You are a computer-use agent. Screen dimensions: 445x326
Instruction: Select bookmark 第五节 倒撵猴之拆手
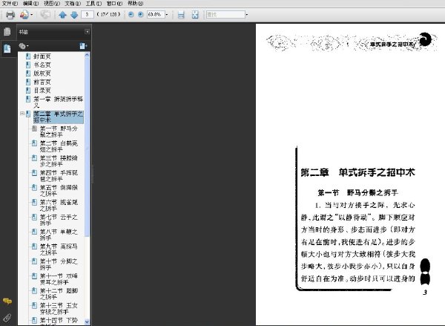click(x=59, y=191)
